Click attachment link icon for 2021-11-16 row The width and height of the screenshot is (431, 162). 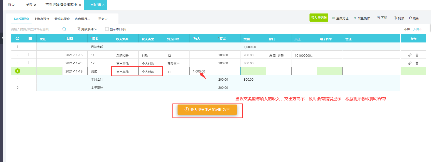(x=410, y=55)
